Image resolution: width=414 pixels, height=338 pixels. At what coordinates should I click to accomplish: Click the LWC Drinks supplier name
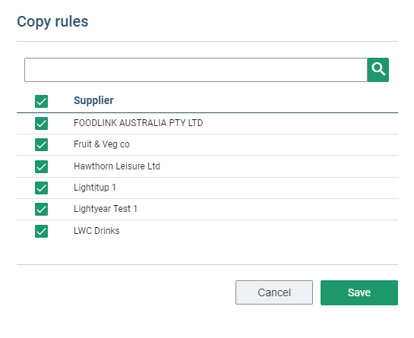coord(96,231)
